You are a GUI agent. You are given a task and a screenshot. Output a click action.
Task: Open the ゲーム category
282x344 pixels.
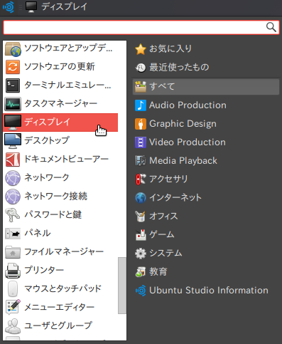[x=206, y=235]
